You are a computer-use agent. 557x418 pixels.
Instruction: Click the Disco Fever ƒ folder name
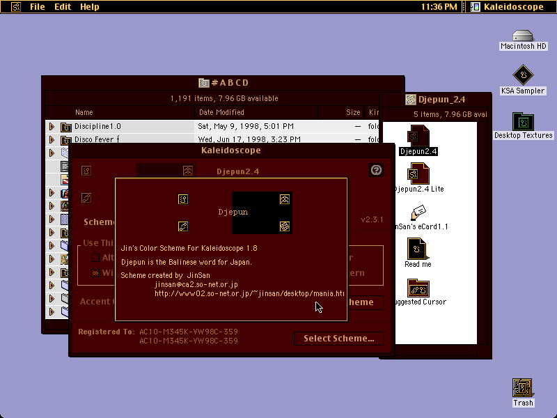click(97, 139)
